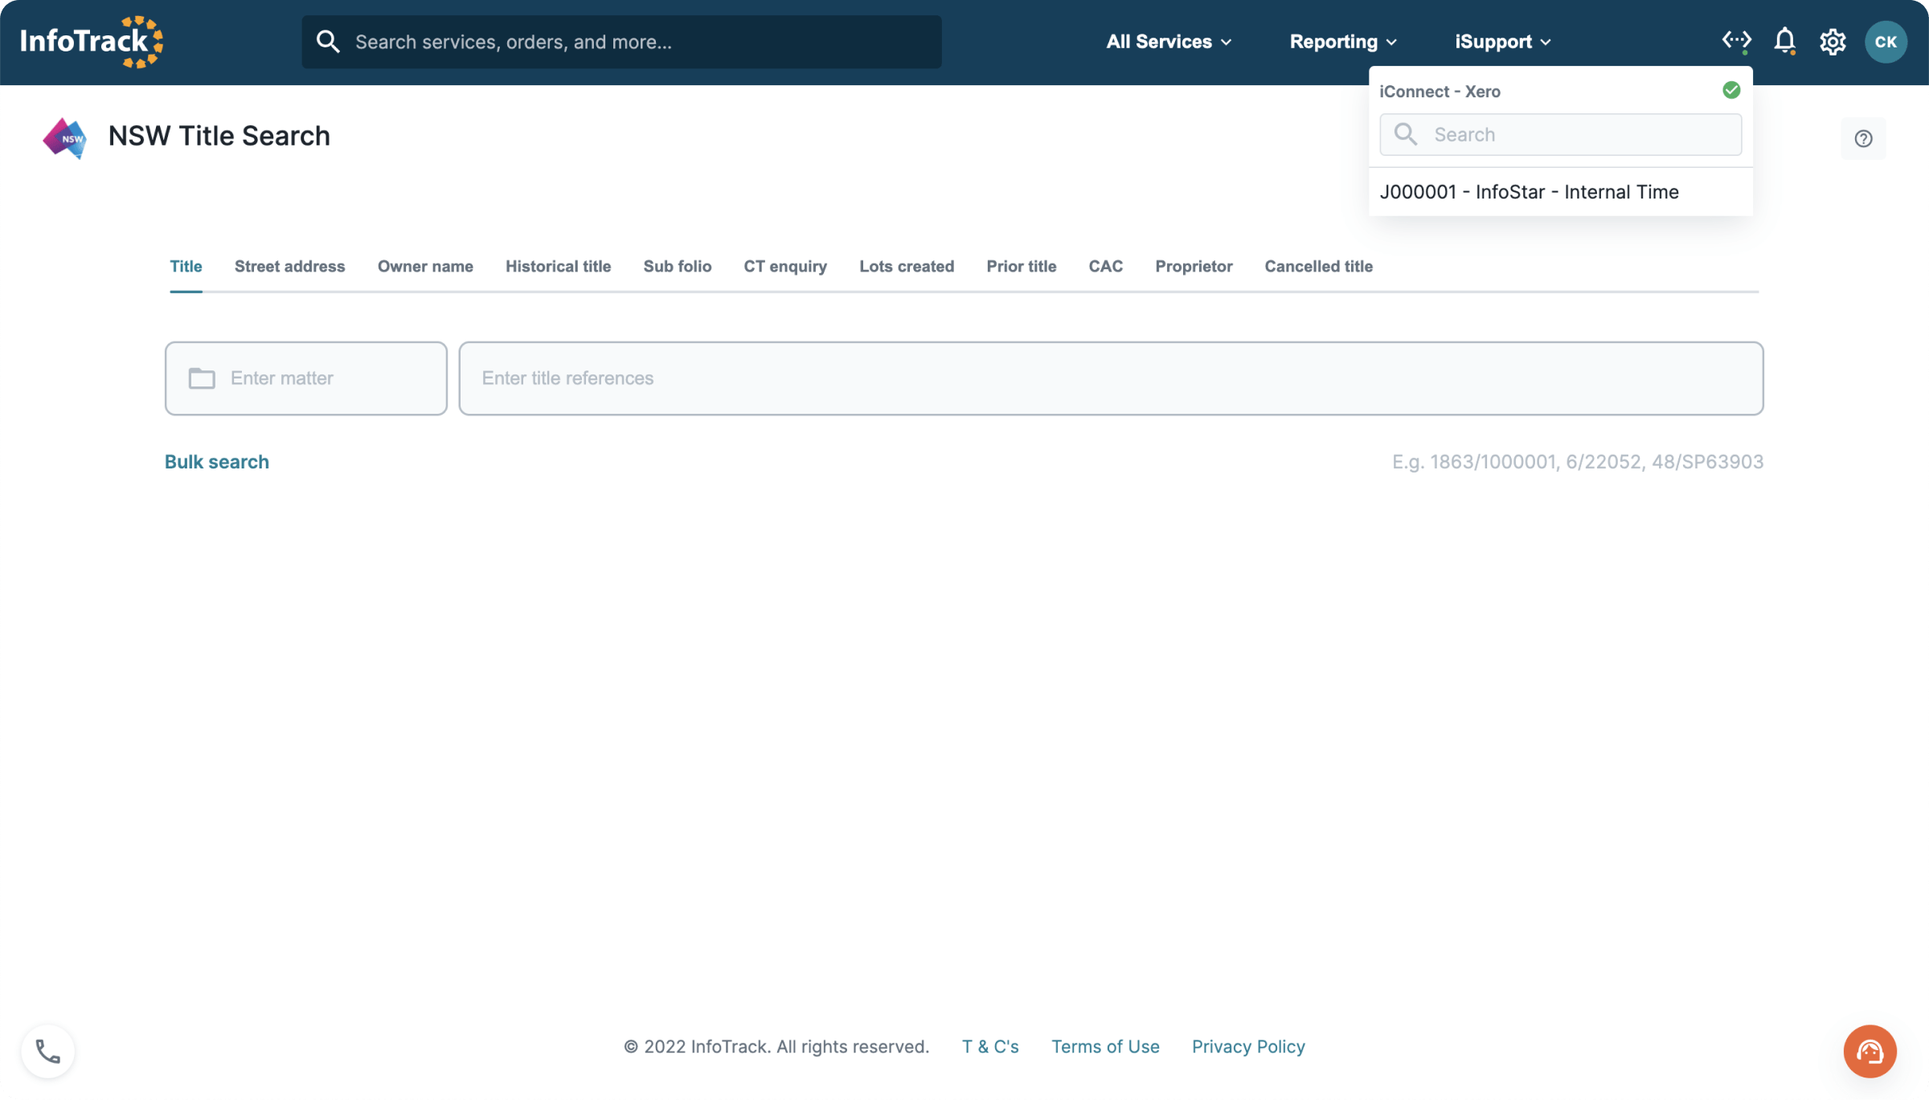Open the notifications bell icon
1929x1100 pixels.
[1786, 41]
